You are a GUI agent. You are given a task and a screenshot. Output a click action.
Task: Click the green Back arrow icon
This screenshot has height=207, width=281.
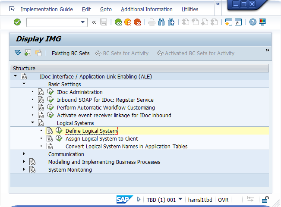(x=118, y=22)
